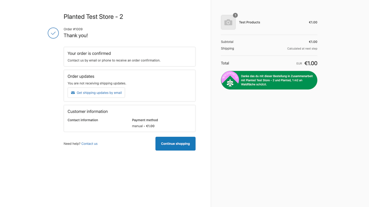Click the Waldschutz tree badge icon
The width and height of the screenshot is (369, 207).
[x=230, y=80]
